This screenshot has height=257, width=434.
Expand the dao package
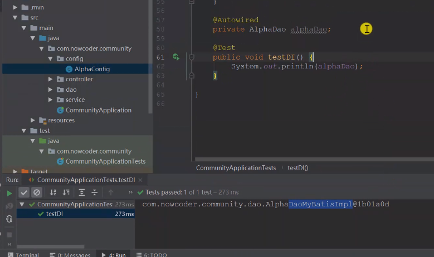pos(50,90)
